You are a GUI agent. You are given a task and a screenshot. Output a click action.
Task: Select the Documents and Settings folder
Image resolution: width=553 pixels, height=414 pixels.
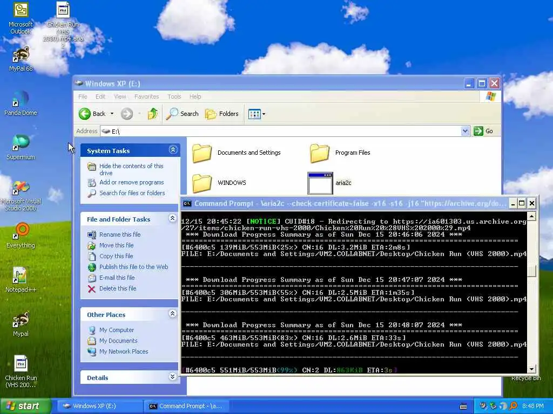pos(237,153)
